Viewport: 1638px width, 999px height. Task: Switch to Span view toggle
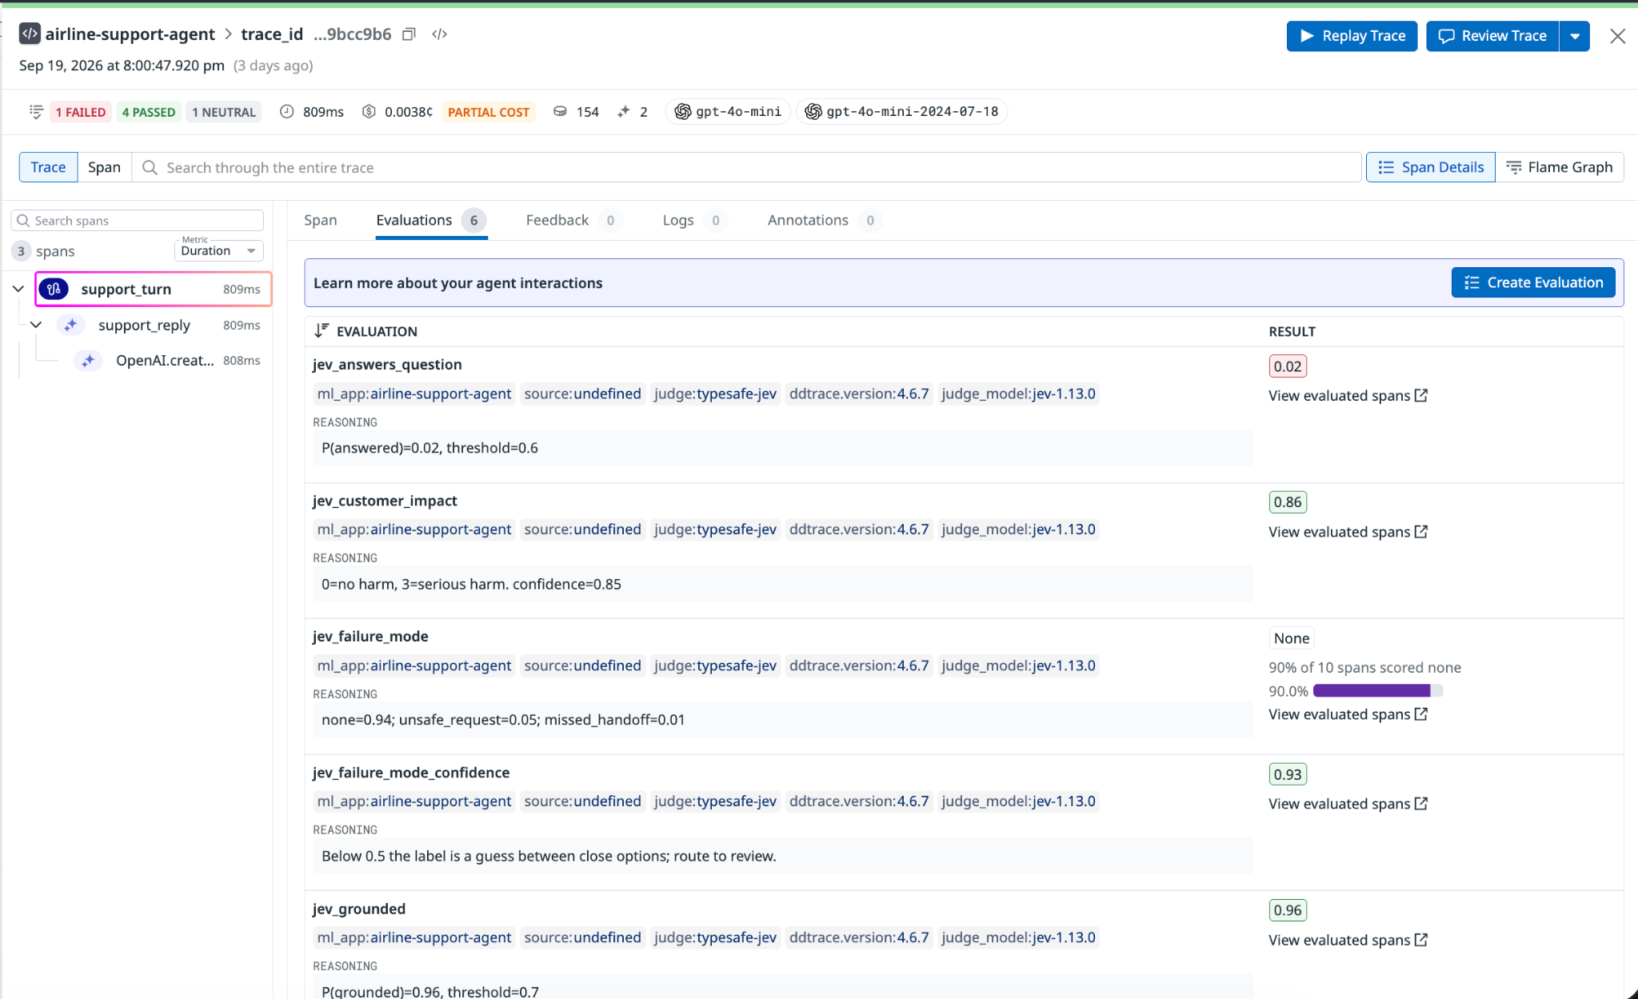[104, 167]
